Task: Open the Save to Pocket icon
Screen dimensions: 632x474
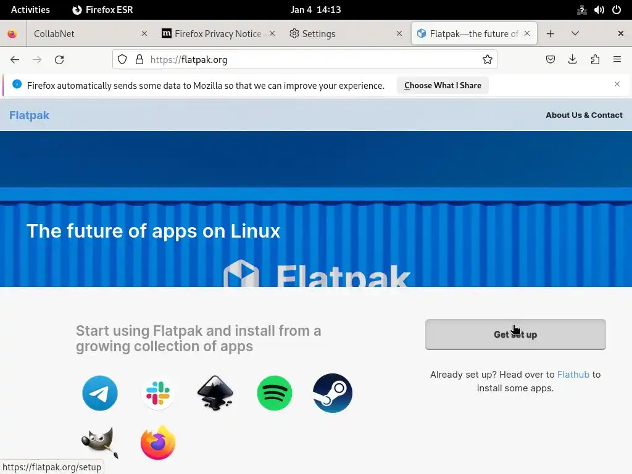Action: tap(550, 60)
